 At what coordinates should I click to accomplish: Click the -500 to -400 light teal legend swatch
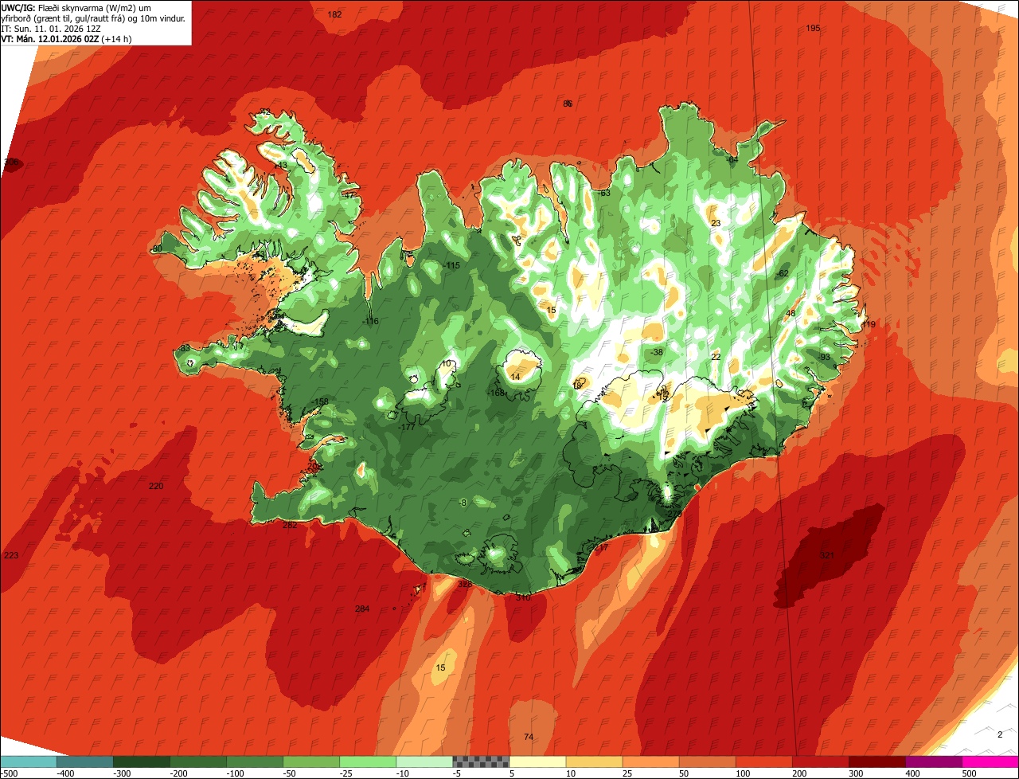(29, 761)
